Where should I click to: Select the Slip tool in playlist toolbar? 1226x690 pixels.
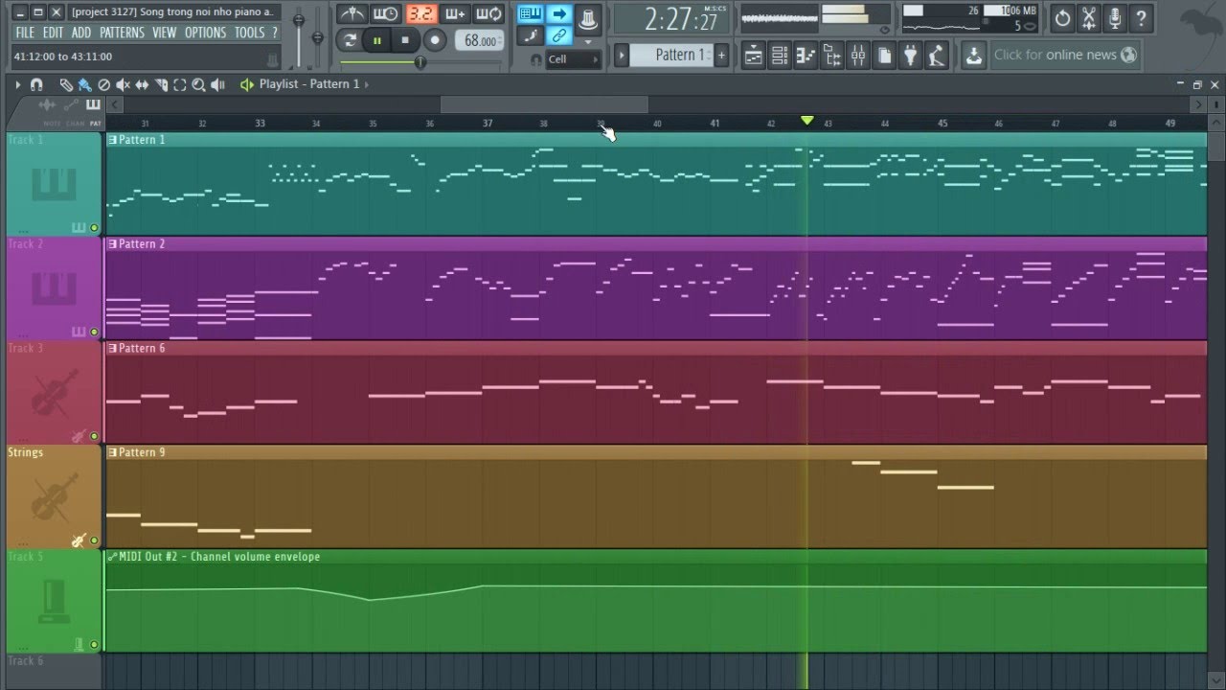[142, 84]
